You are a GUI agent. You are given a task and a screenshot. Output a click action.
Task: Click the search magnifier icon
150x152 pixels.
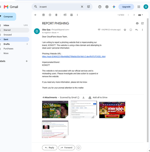[x=36, y=7]
